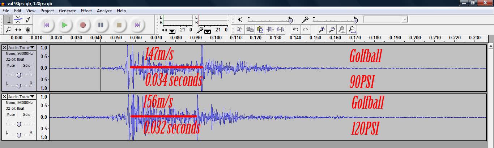Solo the second audio track
Screen dimensions: 494x148
point(26,114)
